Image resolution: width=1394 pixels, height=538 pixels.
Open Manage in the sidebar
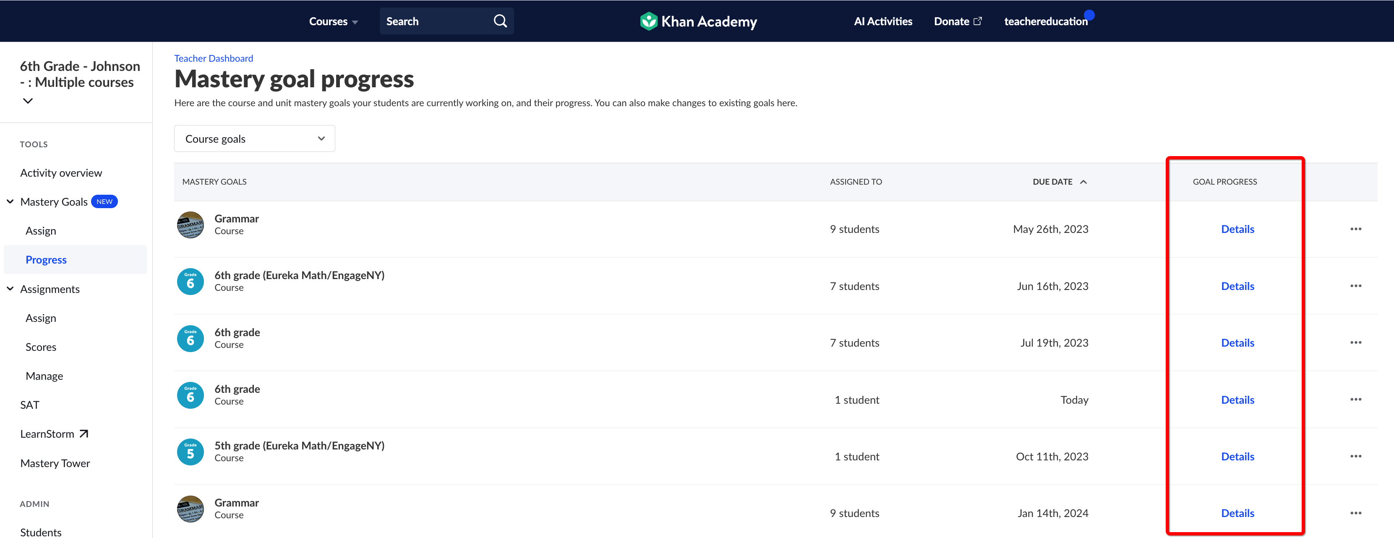click(44, 376)
